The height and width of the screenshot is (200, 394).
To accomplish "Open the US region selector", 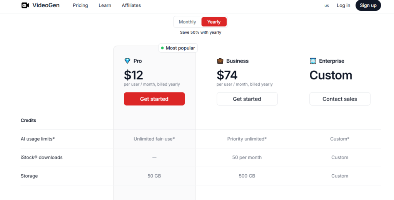I will click(327, 6).
